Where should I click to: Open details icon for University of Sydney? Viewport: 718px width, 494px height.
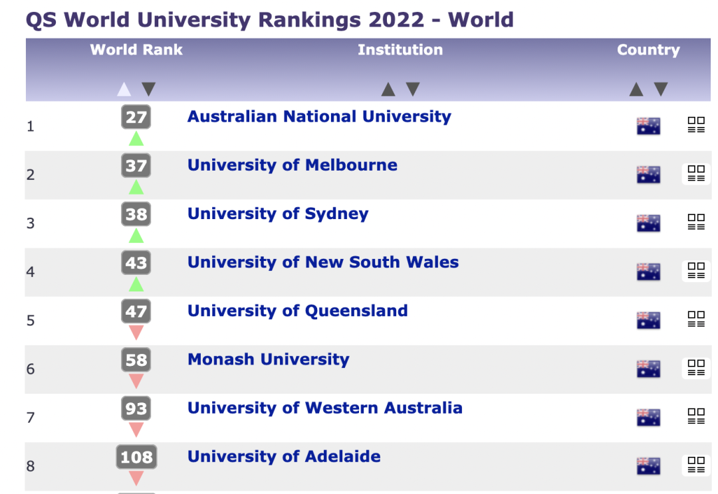pos(696,222)
